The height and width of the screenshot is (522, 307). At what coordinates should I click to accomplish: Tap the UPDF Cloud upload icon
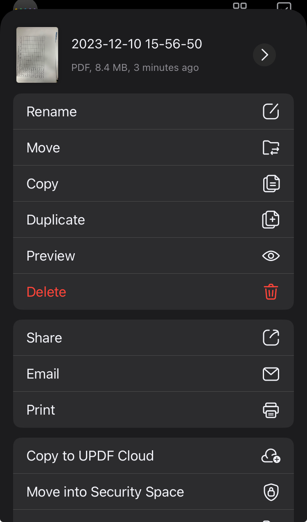coord(271,456)
